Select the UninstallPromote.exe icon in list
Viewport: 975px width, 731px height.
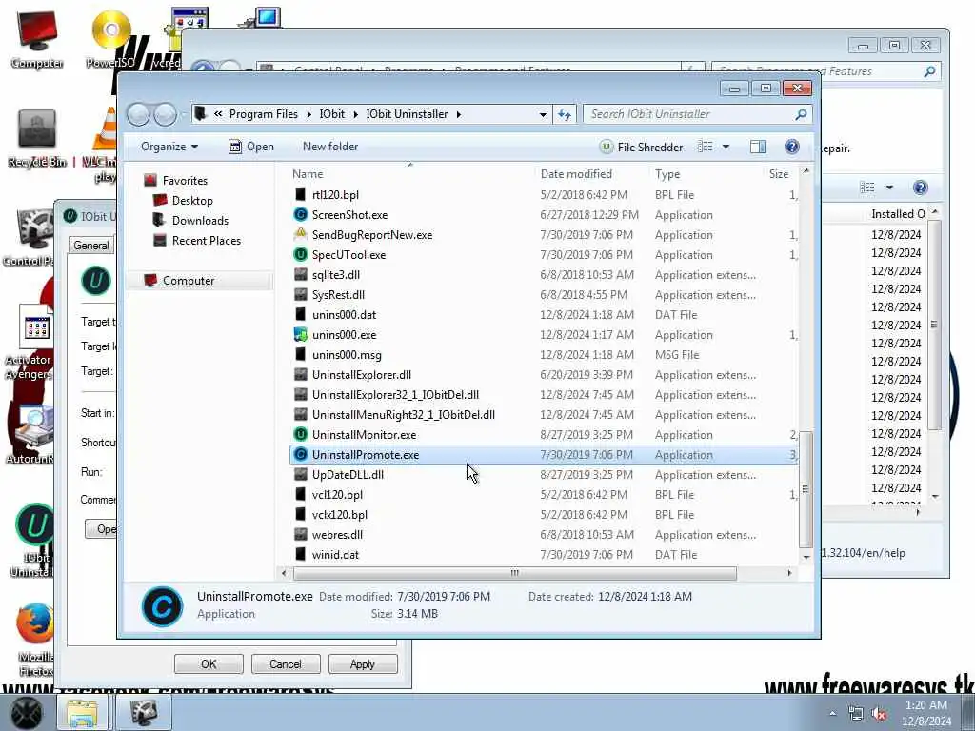(x=300, y=454)
